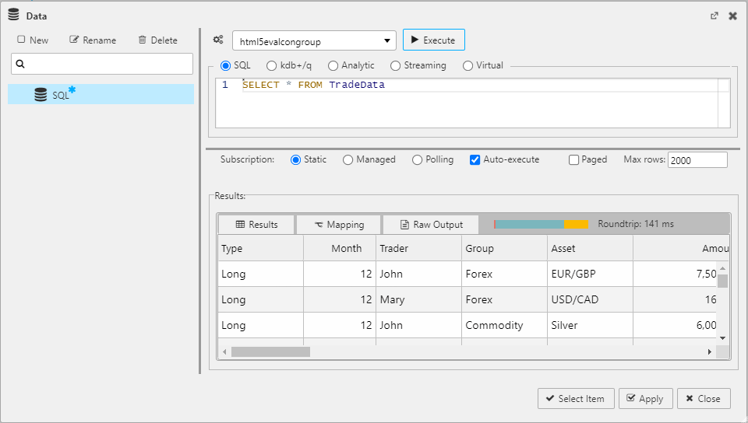Click the search magnifier icon
Screen dimensions: 748x423
pos(21,64)
